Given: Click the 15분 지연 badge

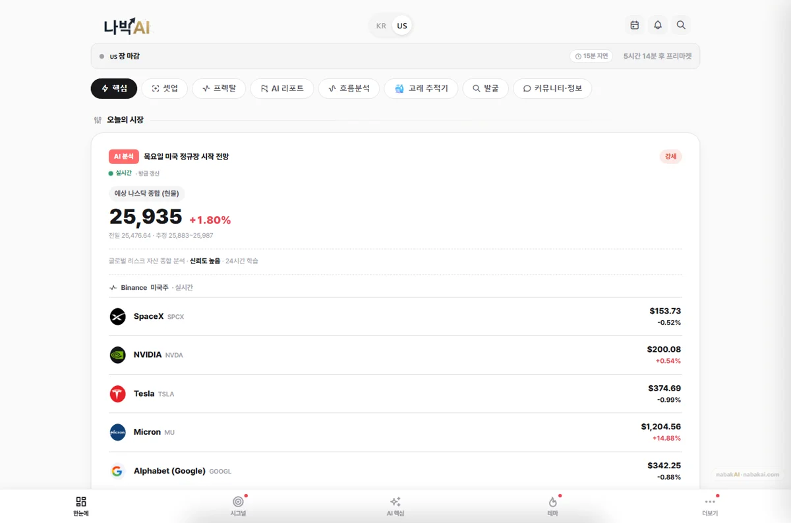Looking at the screenshot, I should pos(591,56).
